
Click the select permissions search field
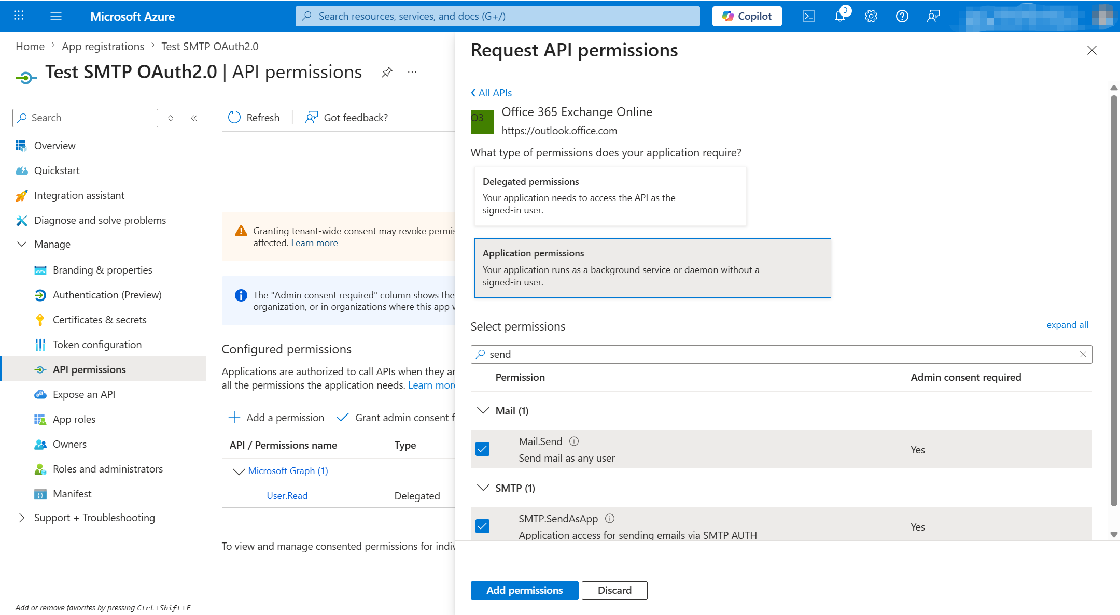781,354
